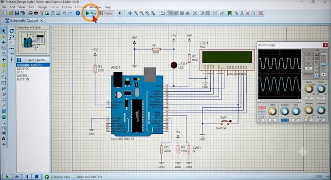Select the arrow selection mode tool
The width and height of the screenshot is (331, 180).
[3, 31]
